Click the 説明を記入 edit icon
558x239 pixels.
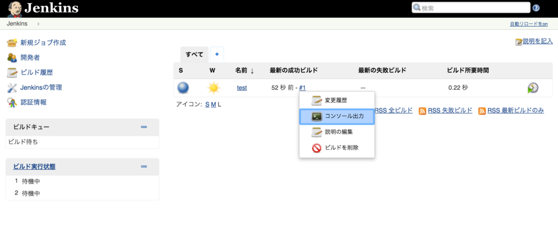pos(519,42)
